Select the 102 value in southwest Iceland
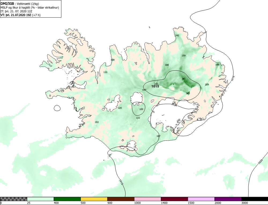Viewport: 268px width, 205px height. (97, 122)
